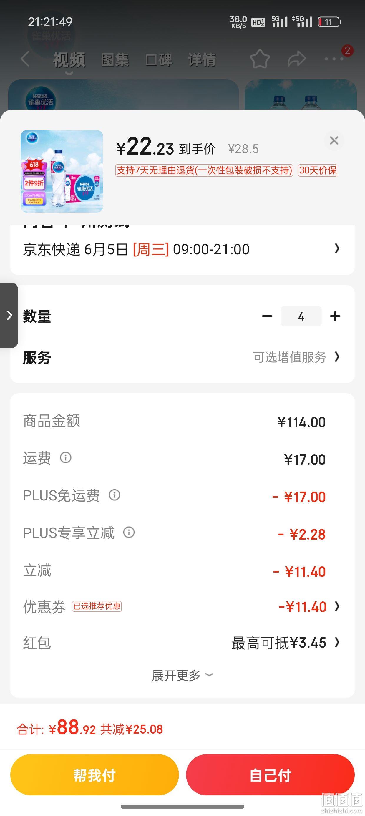Expand the 展开更多 section

click(182, 675)
